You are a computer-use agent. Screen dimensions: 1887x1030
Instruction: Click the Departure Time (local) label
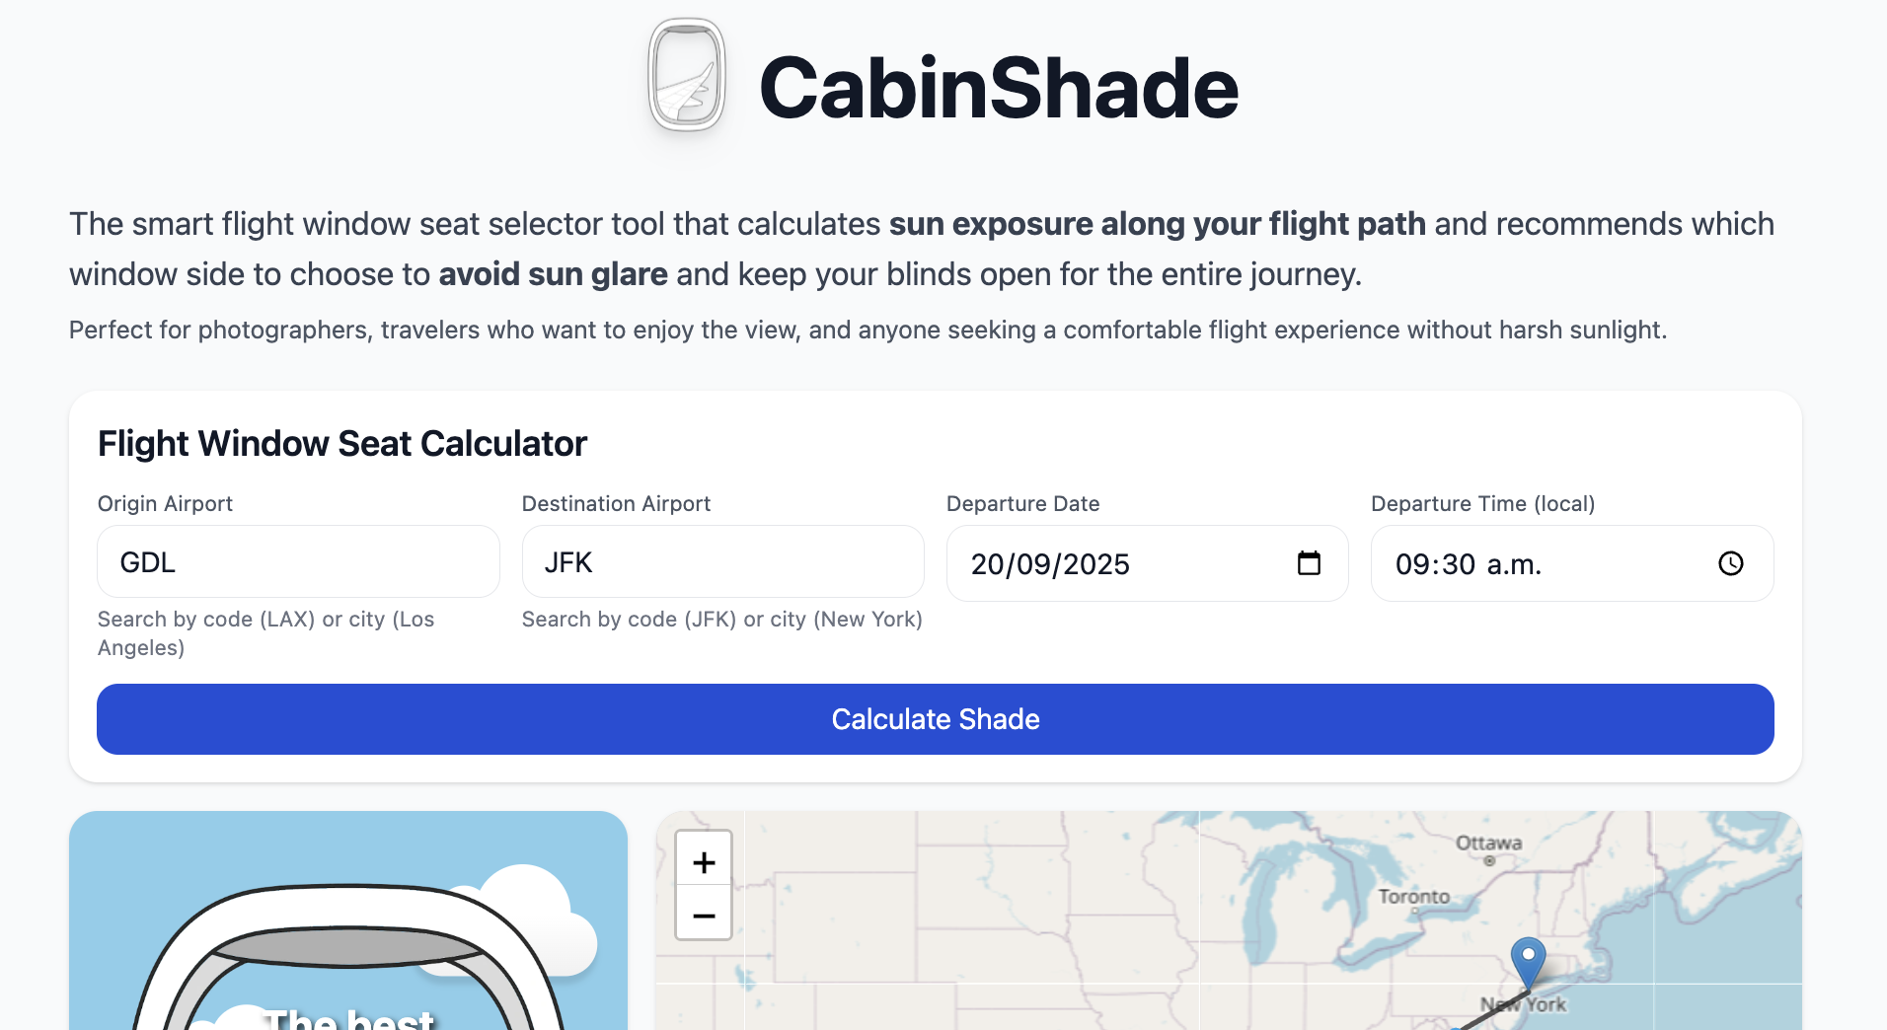pos(1482,504)
